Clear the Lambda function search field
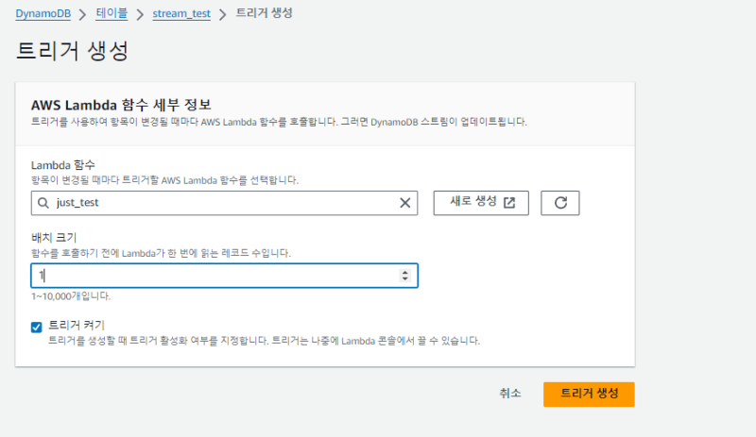The width and height of the screenshot is (756, 437). coord(405,203)
